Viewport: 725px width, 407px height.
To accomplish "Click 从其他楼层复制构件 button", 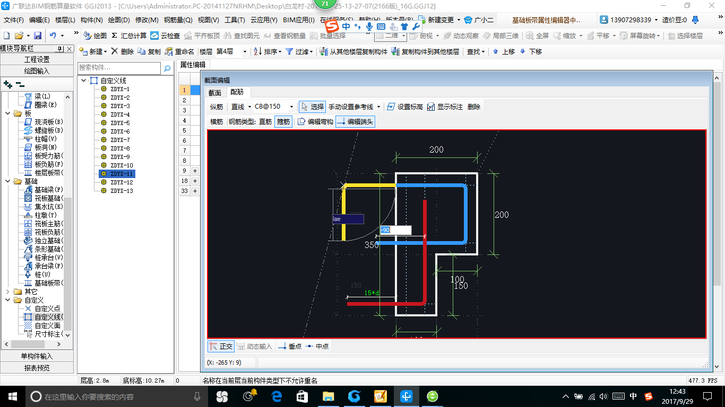I will point(355,51).
